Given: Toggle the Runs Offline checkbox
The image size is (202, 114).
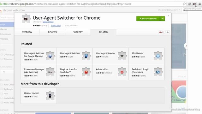Looking at the screenshot, I should click(2, 85).
